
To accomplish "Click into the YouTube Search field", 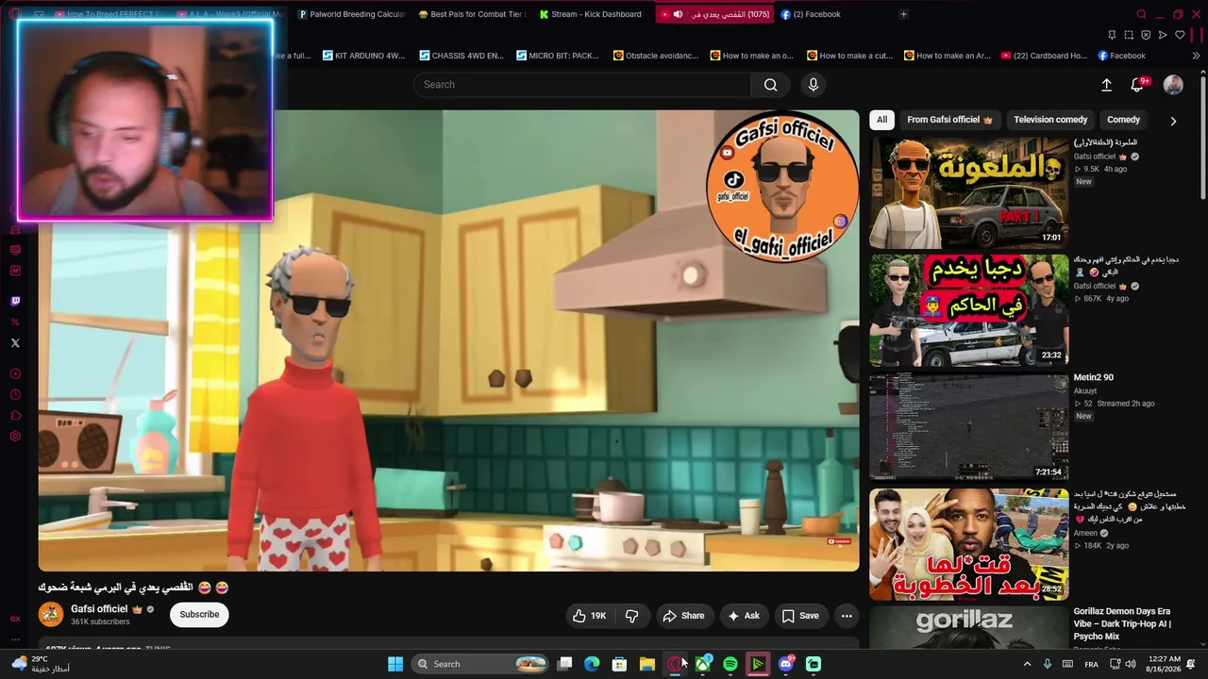I will click(581, 85).
